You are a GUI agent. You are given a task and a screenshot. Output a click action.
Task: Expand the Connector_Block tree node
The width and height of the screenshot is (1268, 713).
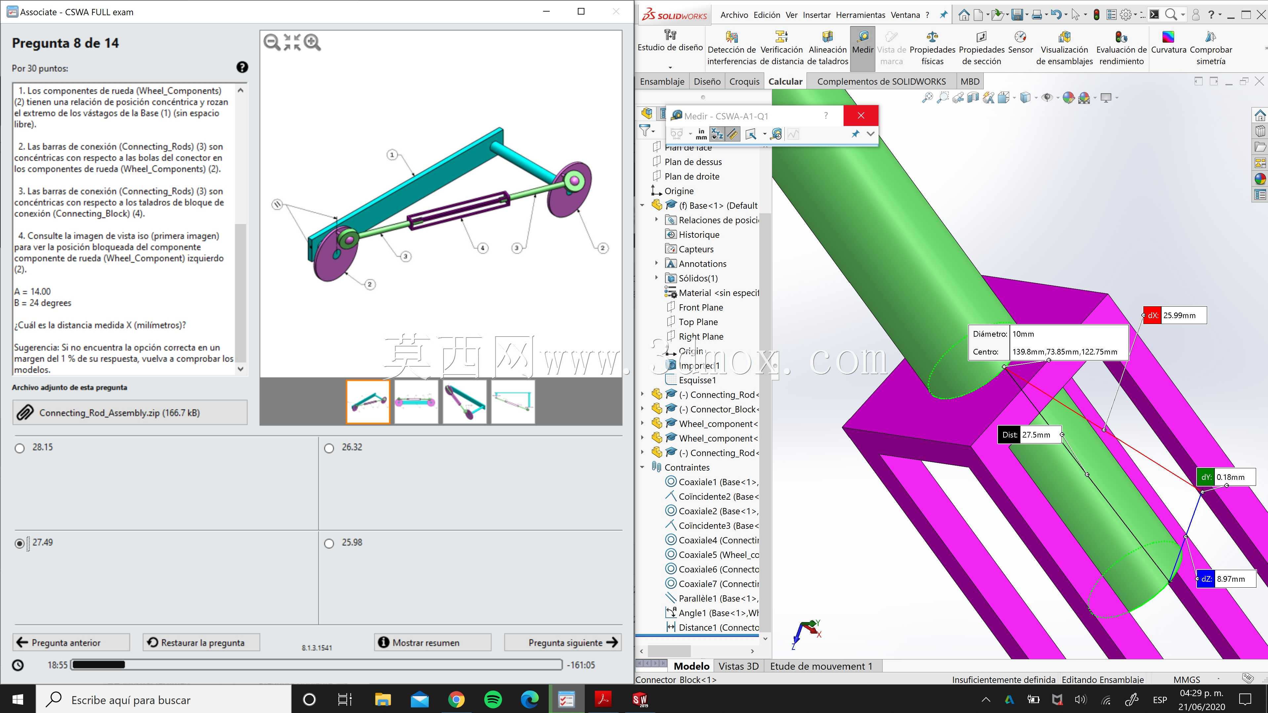pos(642,409)
